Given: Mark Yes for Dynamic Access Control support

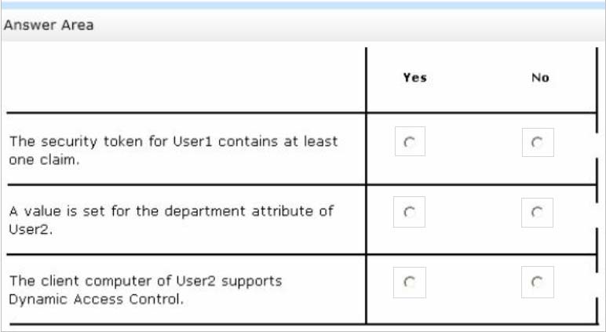Looking at the screenshot, I should [410, 283].
